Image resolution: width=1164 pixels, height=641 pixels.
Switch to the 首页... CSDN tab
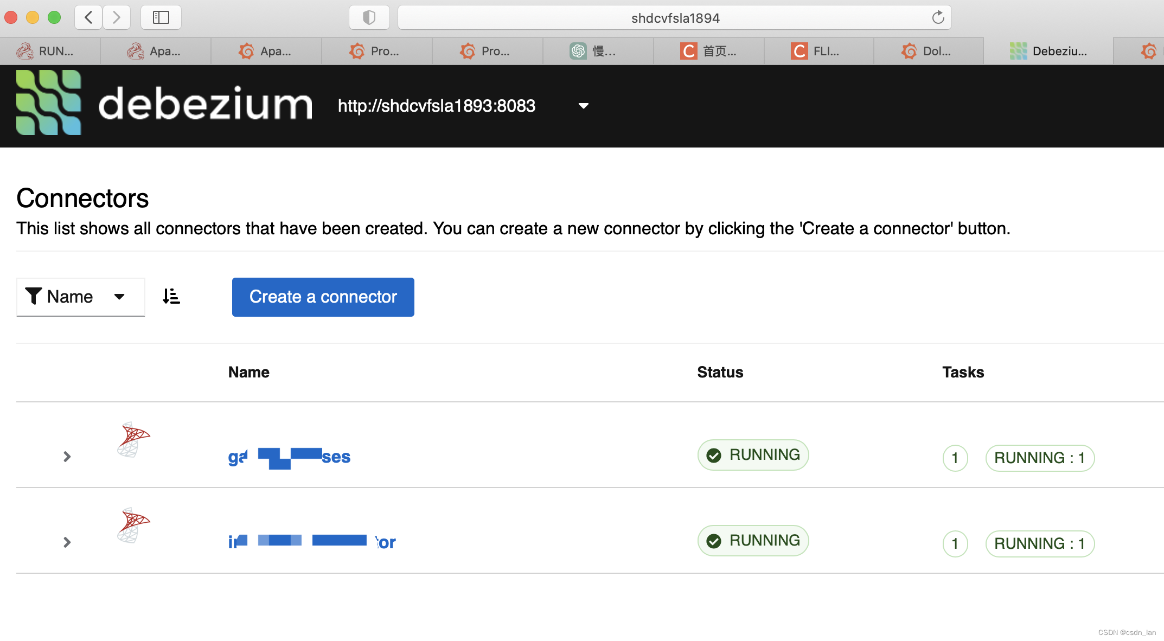(709, 51)
